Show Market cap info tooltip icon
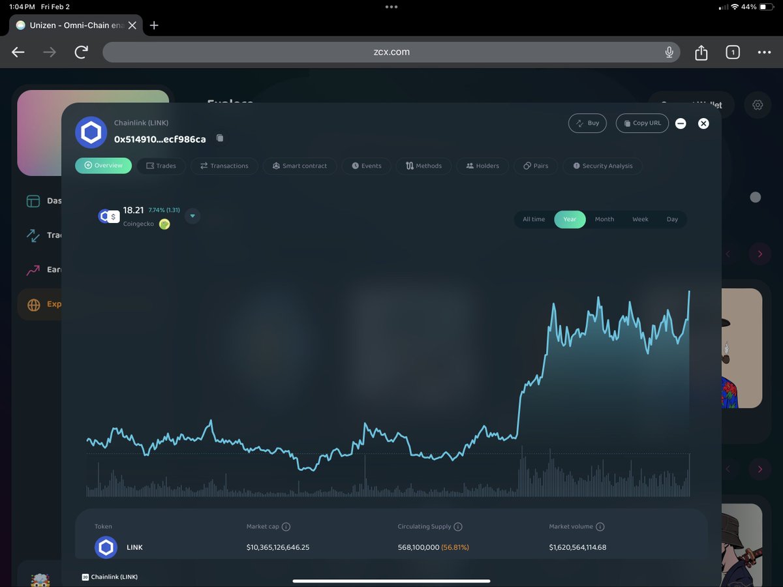The height and width of the screenshot is (587, 783). point(286,526)
